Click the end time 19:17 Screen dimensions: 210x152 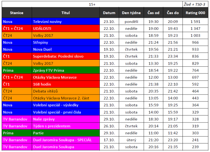(x=173, y=119)
